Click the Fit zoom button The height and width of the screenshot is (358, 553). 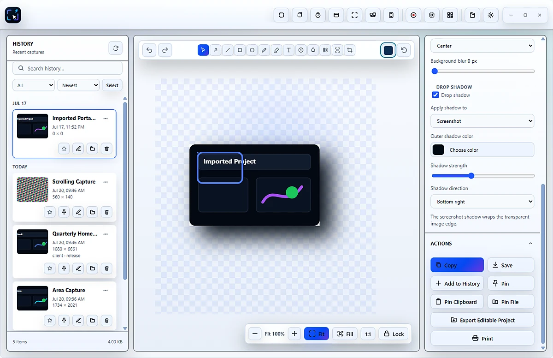point(317,334)
